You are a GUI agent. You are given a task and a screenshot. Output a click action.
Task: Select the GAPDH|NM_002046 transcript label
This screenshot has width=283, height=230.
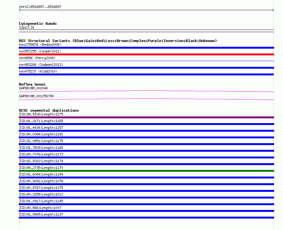click(33, 88)
